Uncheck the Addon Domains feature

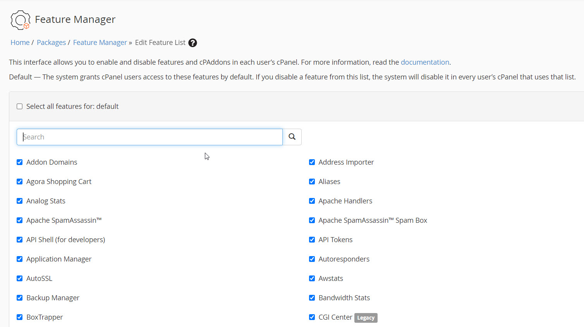20,162
